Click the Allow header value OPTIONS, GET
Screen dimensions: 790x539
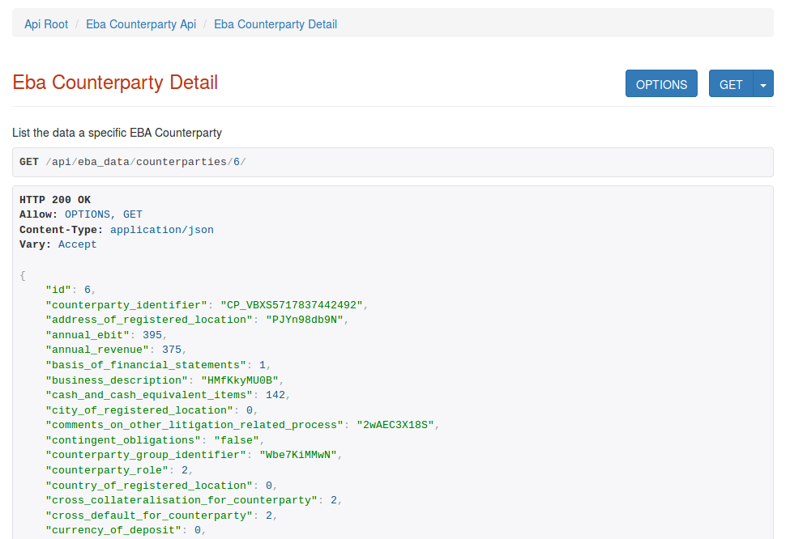click(103, 214)
